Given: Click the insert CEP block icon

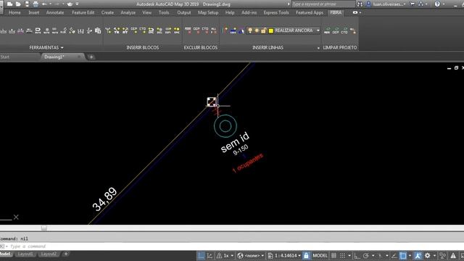Looking at the screenshot, I should point(133,30).
